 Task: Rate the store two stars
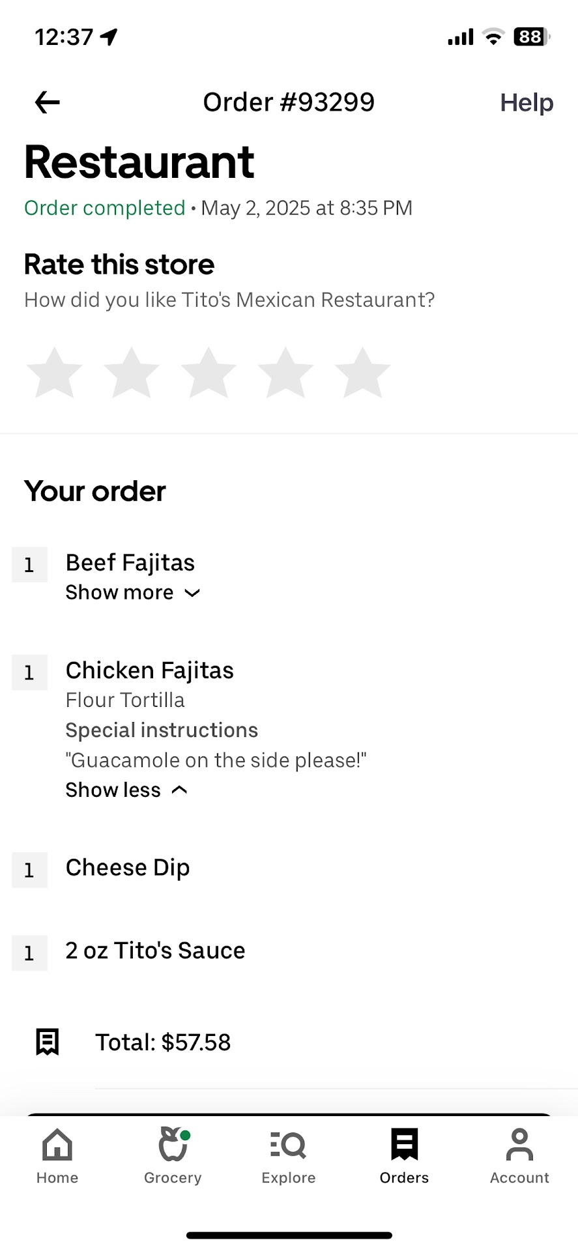(x=132, y=373)
